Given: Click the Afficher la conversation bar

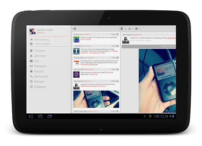Looking at the screenshot, I should tap(149, 47).
